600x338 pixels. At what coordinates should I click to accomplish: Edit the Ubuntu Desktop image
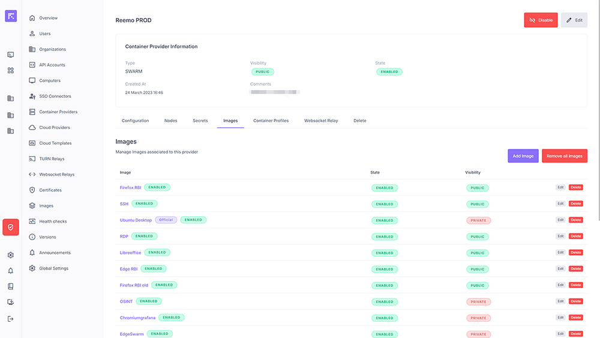(560, 220)
